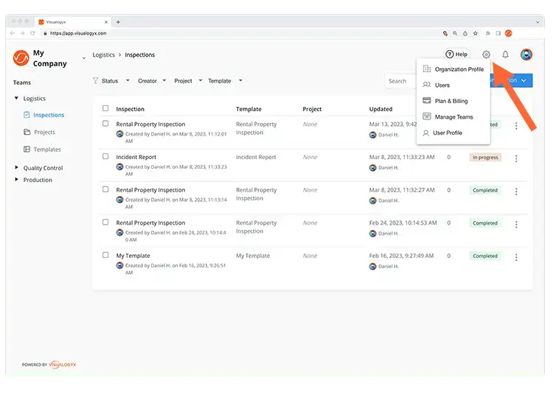Image resolution: width=553 pixels, height=395 pixels.
Task: Click the user avatar in header
Action: [x=526, y=55]
